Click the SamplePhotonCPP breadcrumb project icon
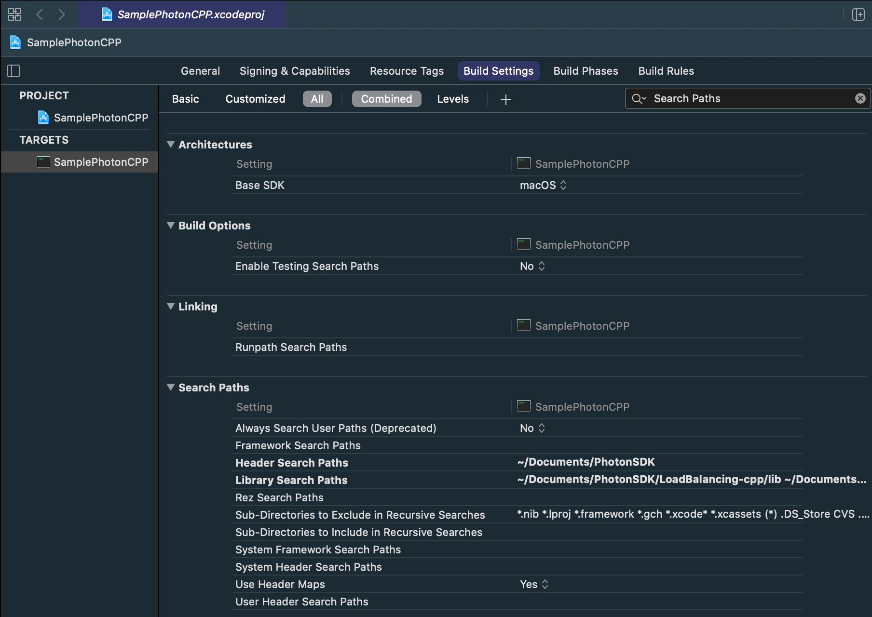Image resolution: width=872 pixels, height=617 pixels. 15,42
